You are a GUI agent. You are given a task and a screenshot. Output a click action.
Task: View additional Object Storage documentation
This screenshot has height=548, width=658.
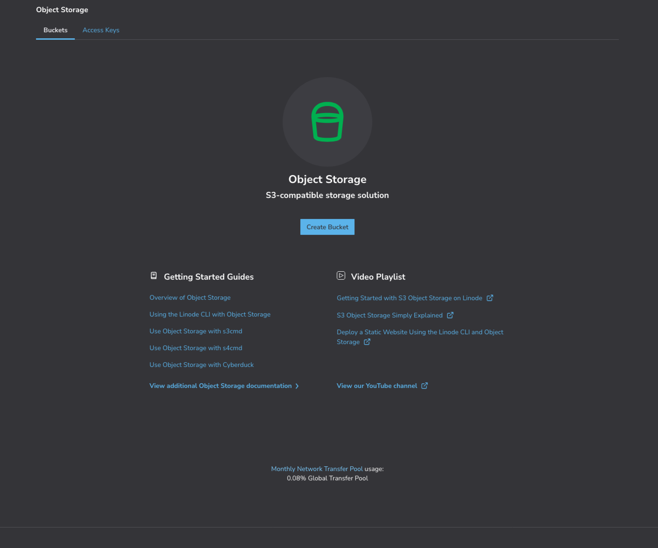(x=220, y=386)
